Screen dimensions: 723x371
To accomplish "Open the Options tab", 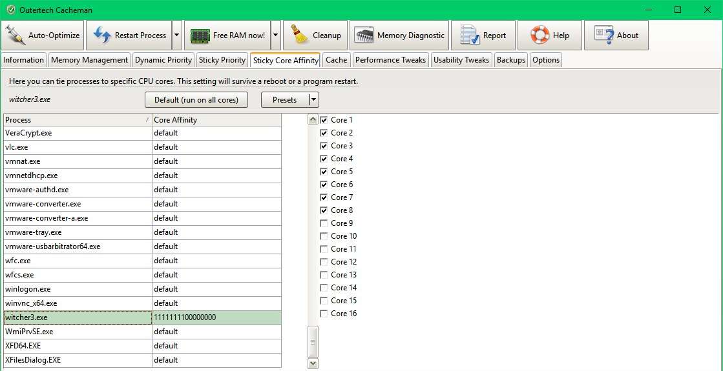I will tap(546, 60).
